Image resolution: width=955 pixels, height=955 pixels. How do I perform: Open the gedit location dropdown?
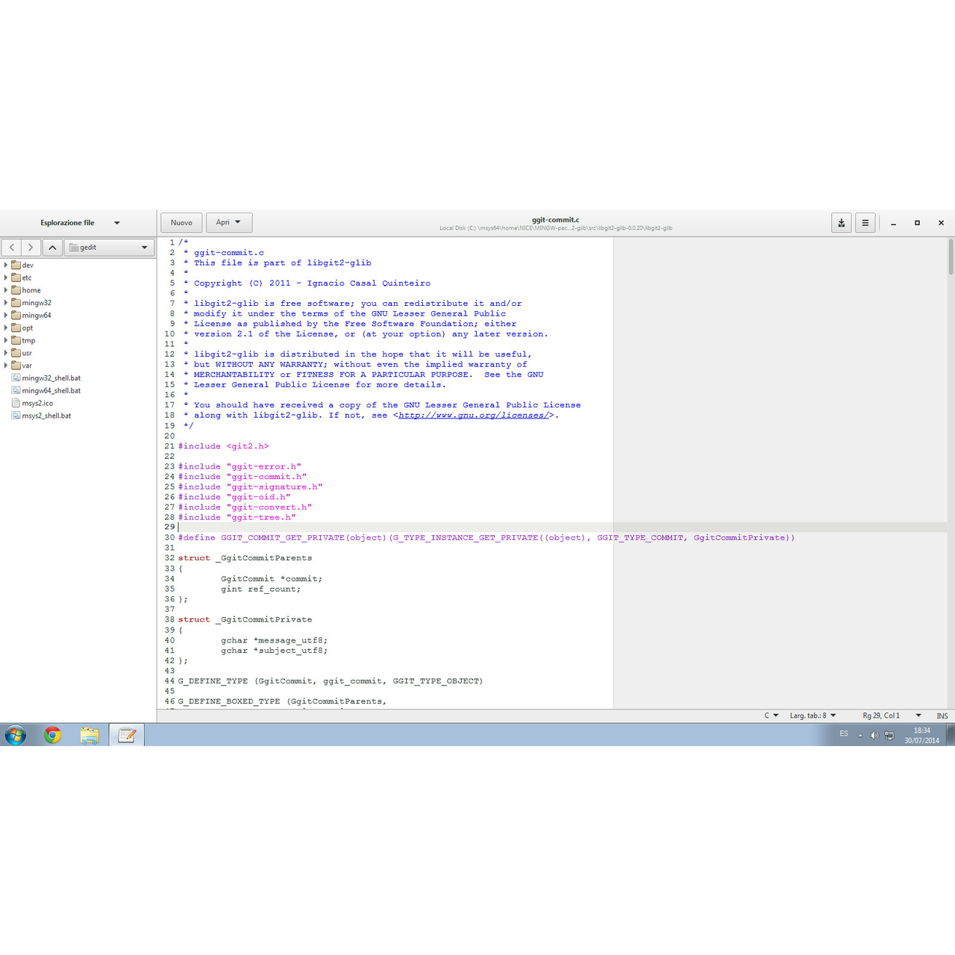click(110, 247)
